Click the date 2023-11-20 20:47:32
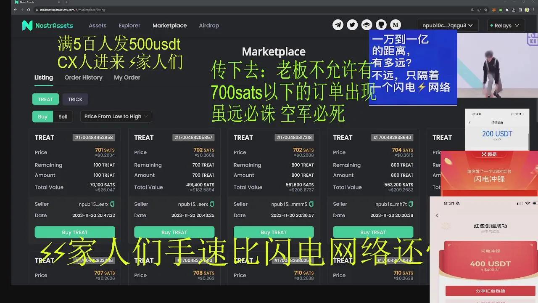 tap(93, 215)
